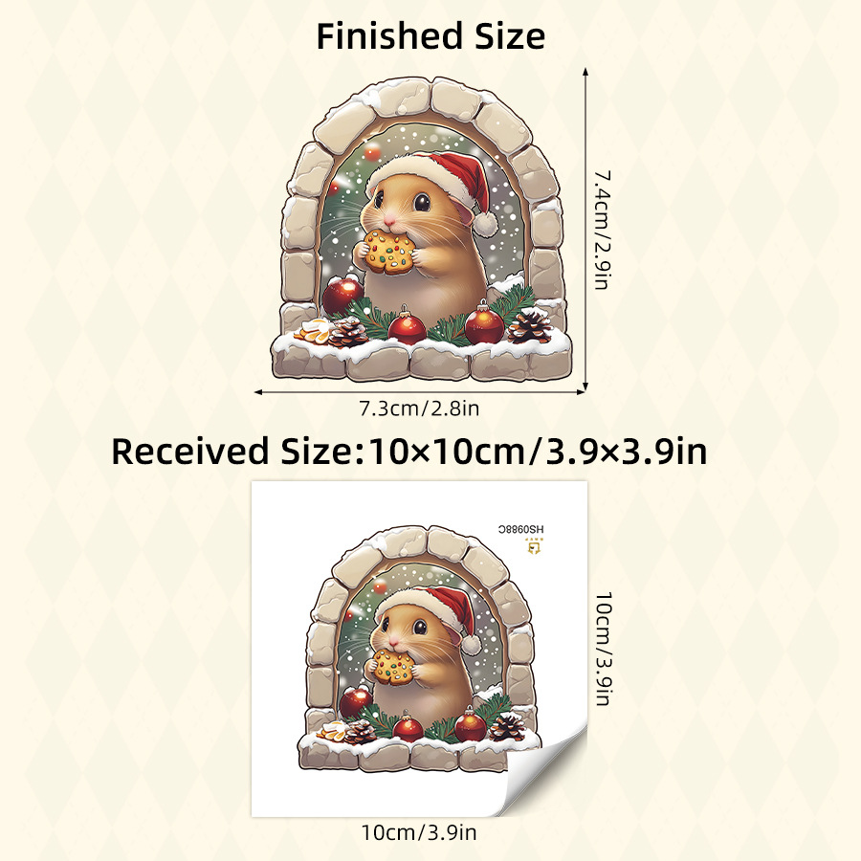Click the vertical 10cm/3.9in label at right
861x861 pixels.
pos(603,649)
